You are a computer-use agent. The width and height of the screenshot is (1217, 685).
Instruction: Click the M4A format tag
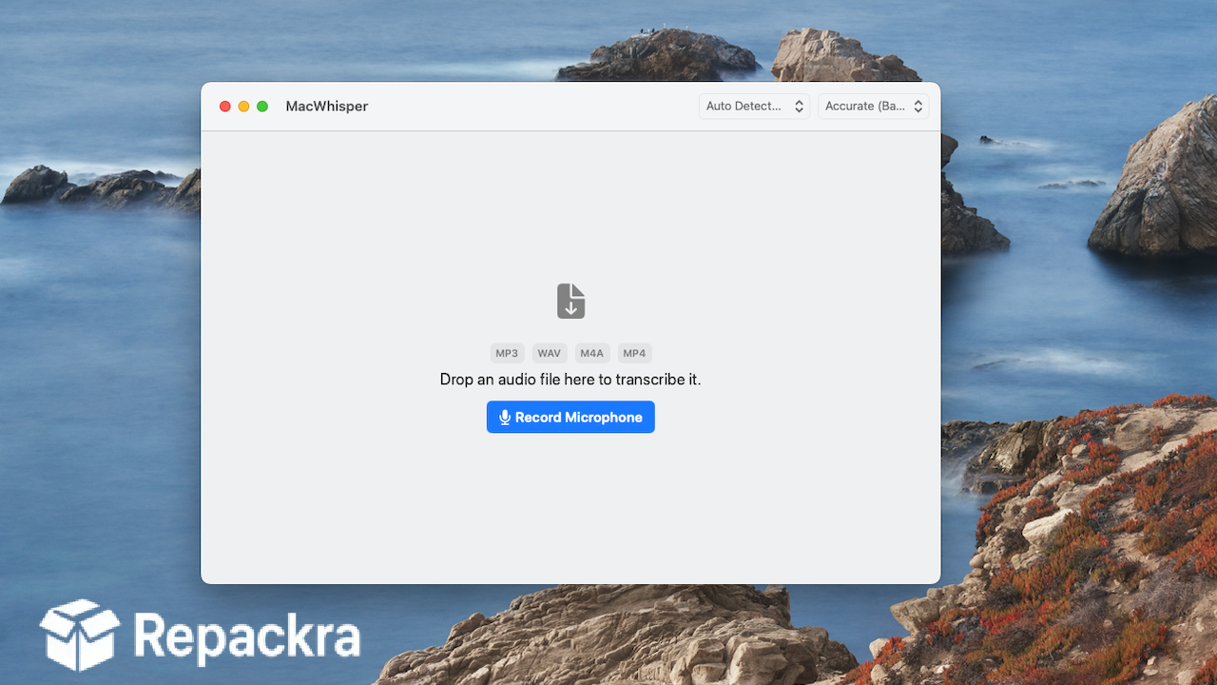pos(592,353)
